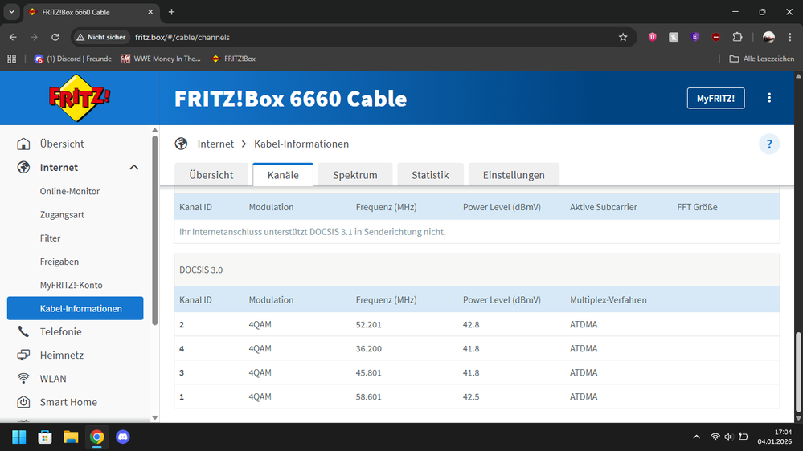
Task: Open the Chrome extensions puzzle icon
Action: click(737, 37)
